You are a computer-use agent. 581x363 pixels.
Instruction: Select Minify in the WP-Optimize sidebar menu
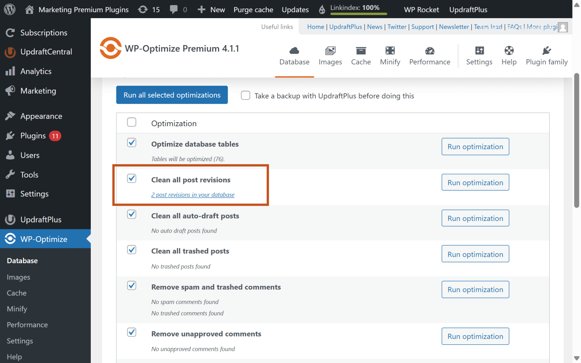17,309
